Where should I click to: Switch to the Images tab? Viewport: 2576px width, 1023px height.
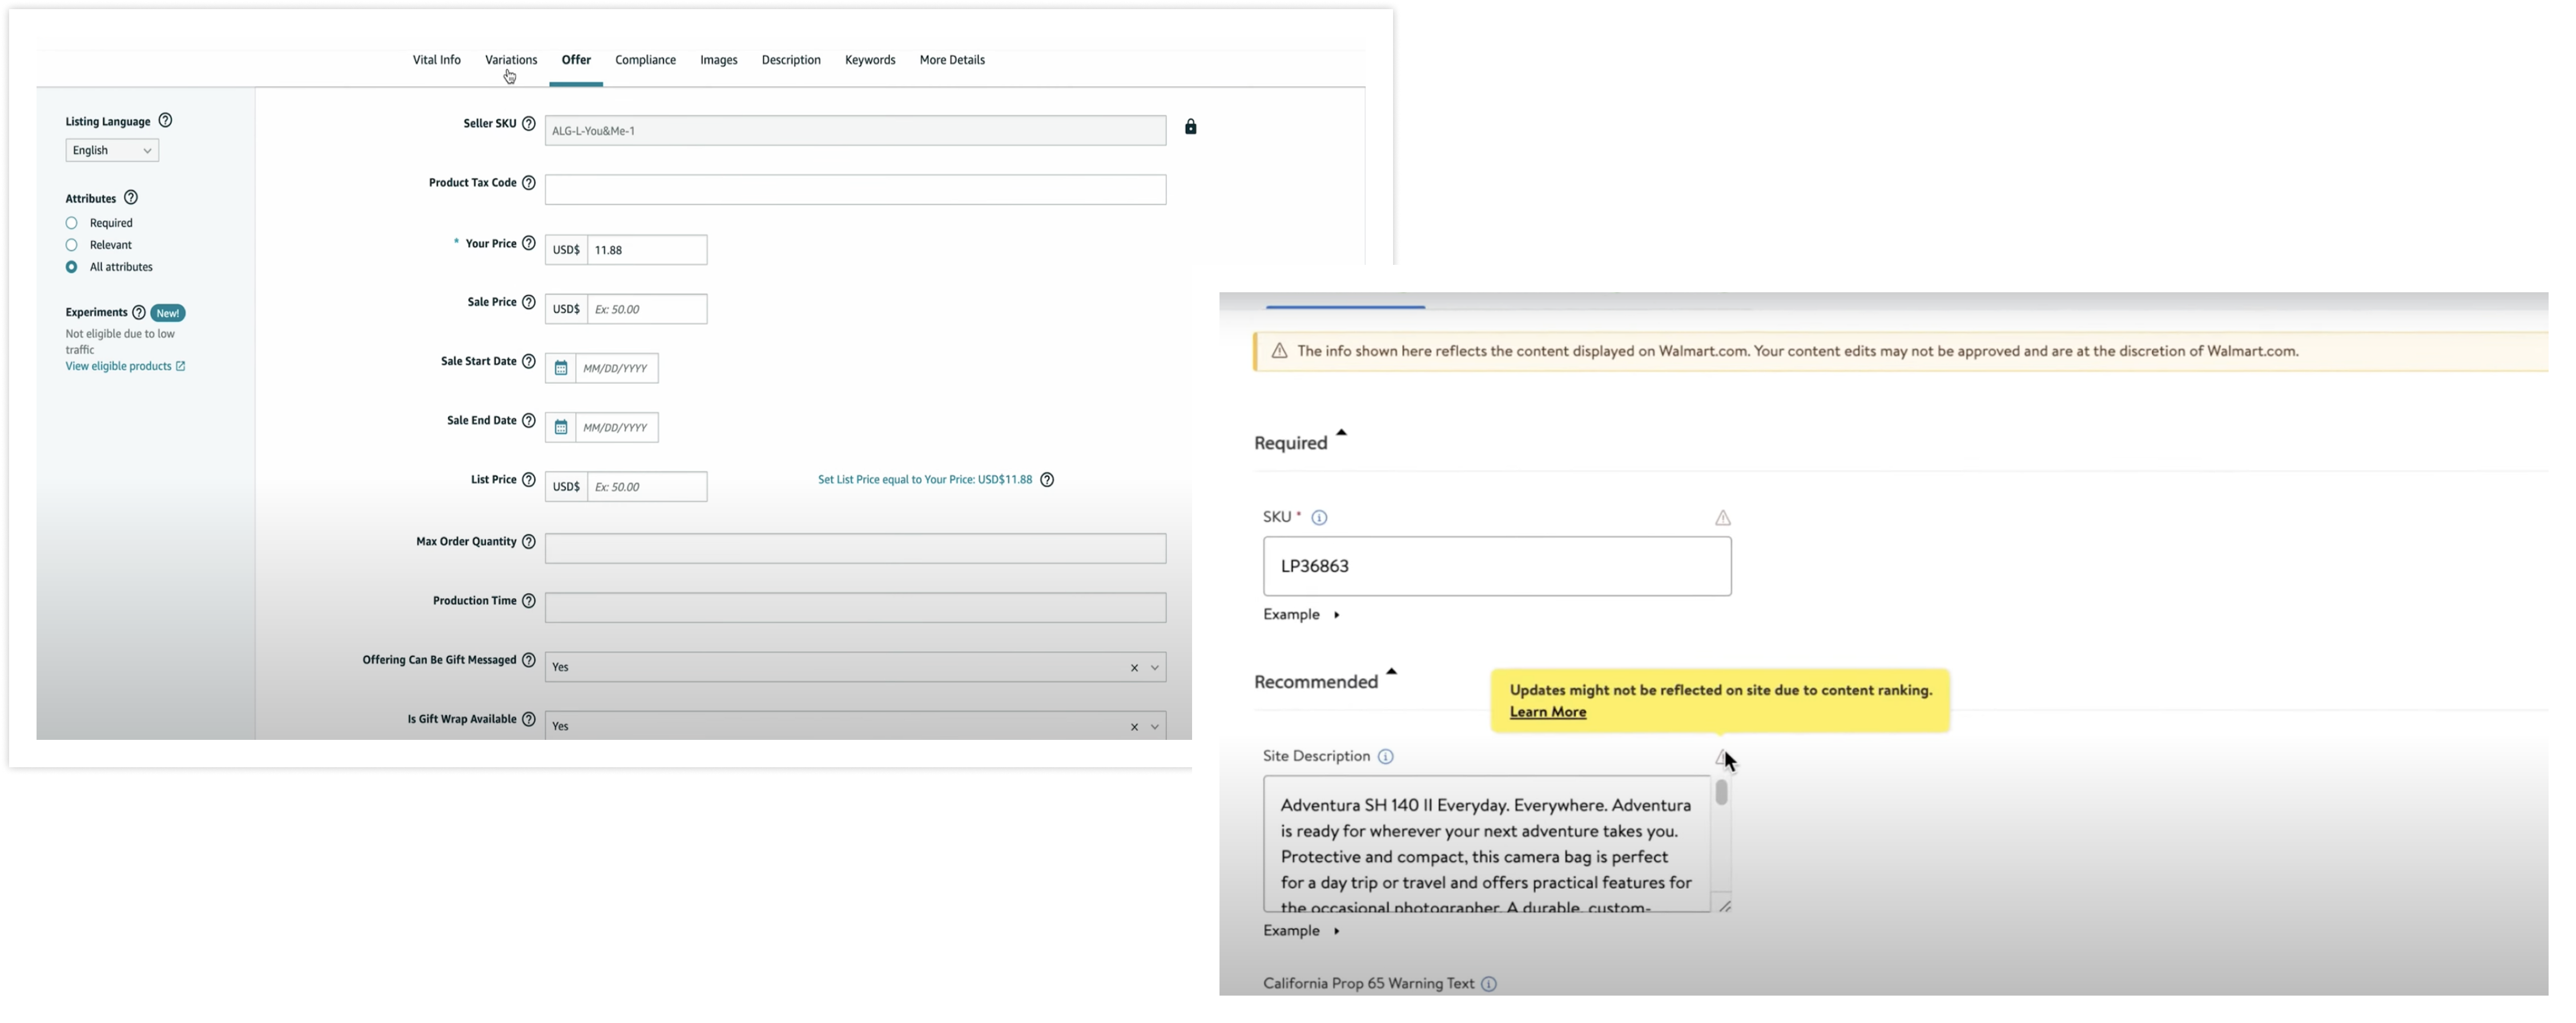pyautogui.click(x=718, y=60)
